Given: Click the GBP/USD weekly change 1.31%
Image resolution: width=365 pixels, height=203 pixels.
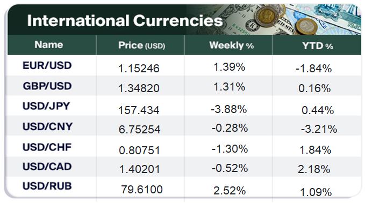Looking at the screenshot, I should (x=230, y=87).
